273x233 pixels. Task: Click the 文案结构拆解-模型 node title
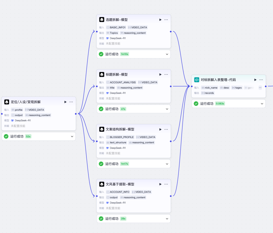tap(120, 129)
